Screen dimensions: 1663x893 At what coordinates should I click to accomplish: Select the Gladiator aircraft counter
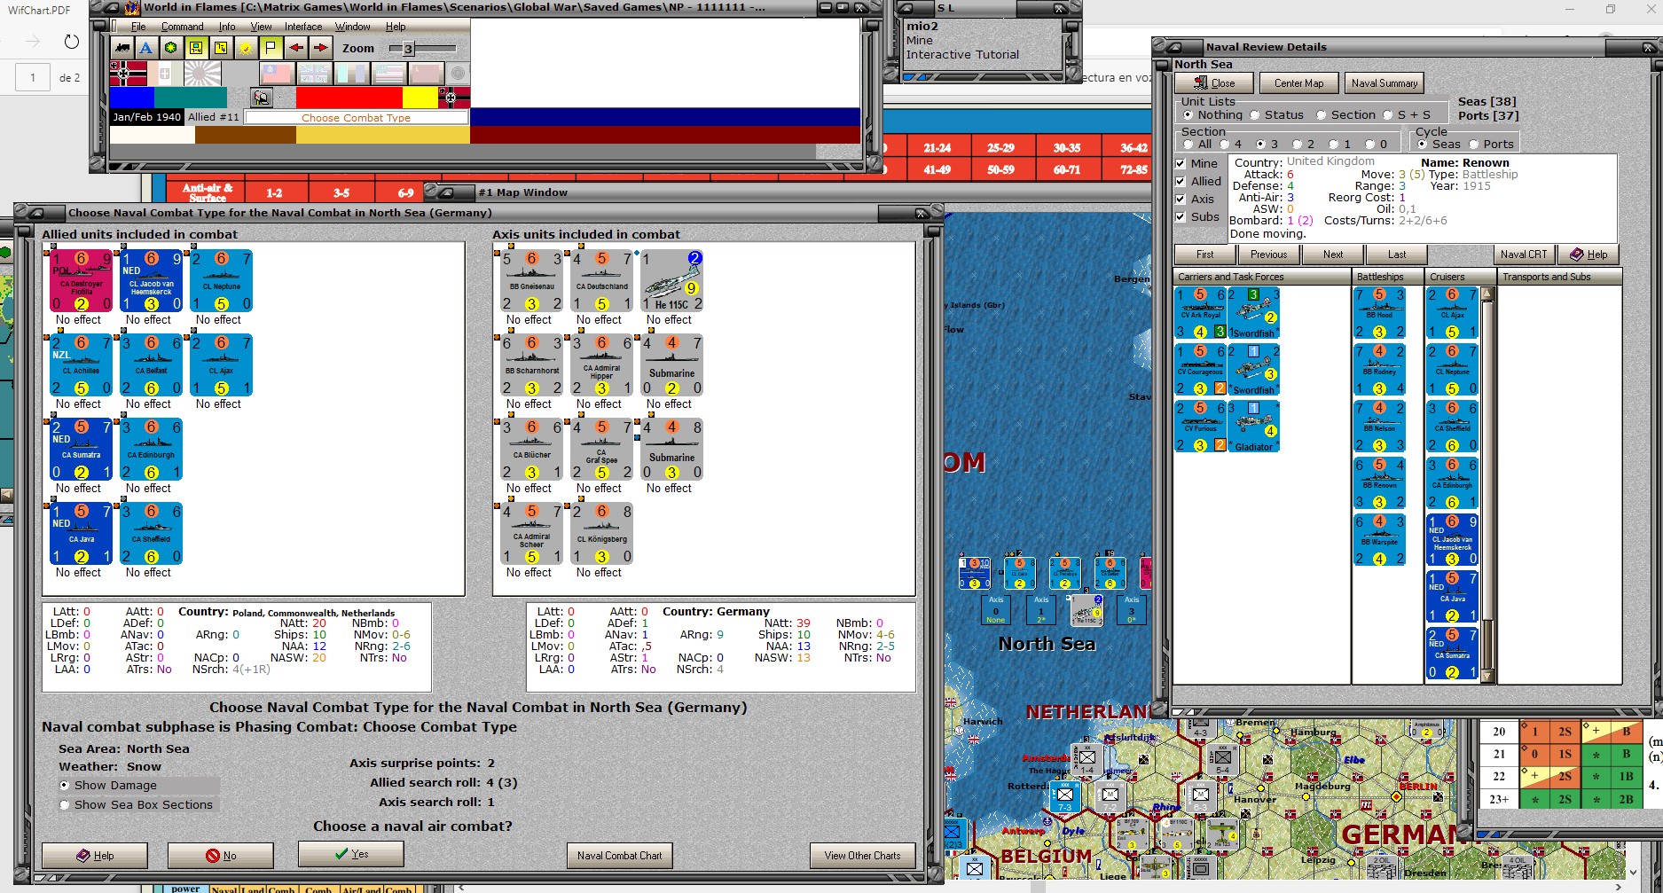[x=1253, y=427]
